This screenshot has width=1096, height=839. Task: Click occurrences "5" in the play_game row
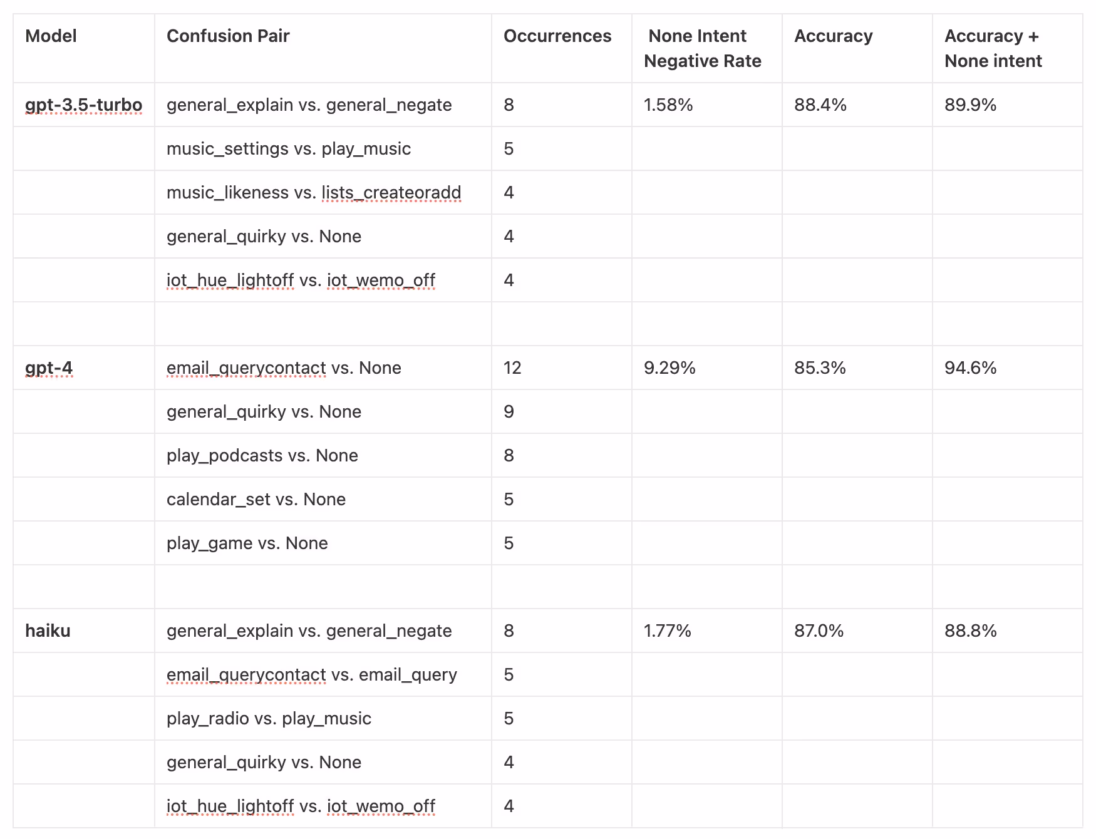509,543
